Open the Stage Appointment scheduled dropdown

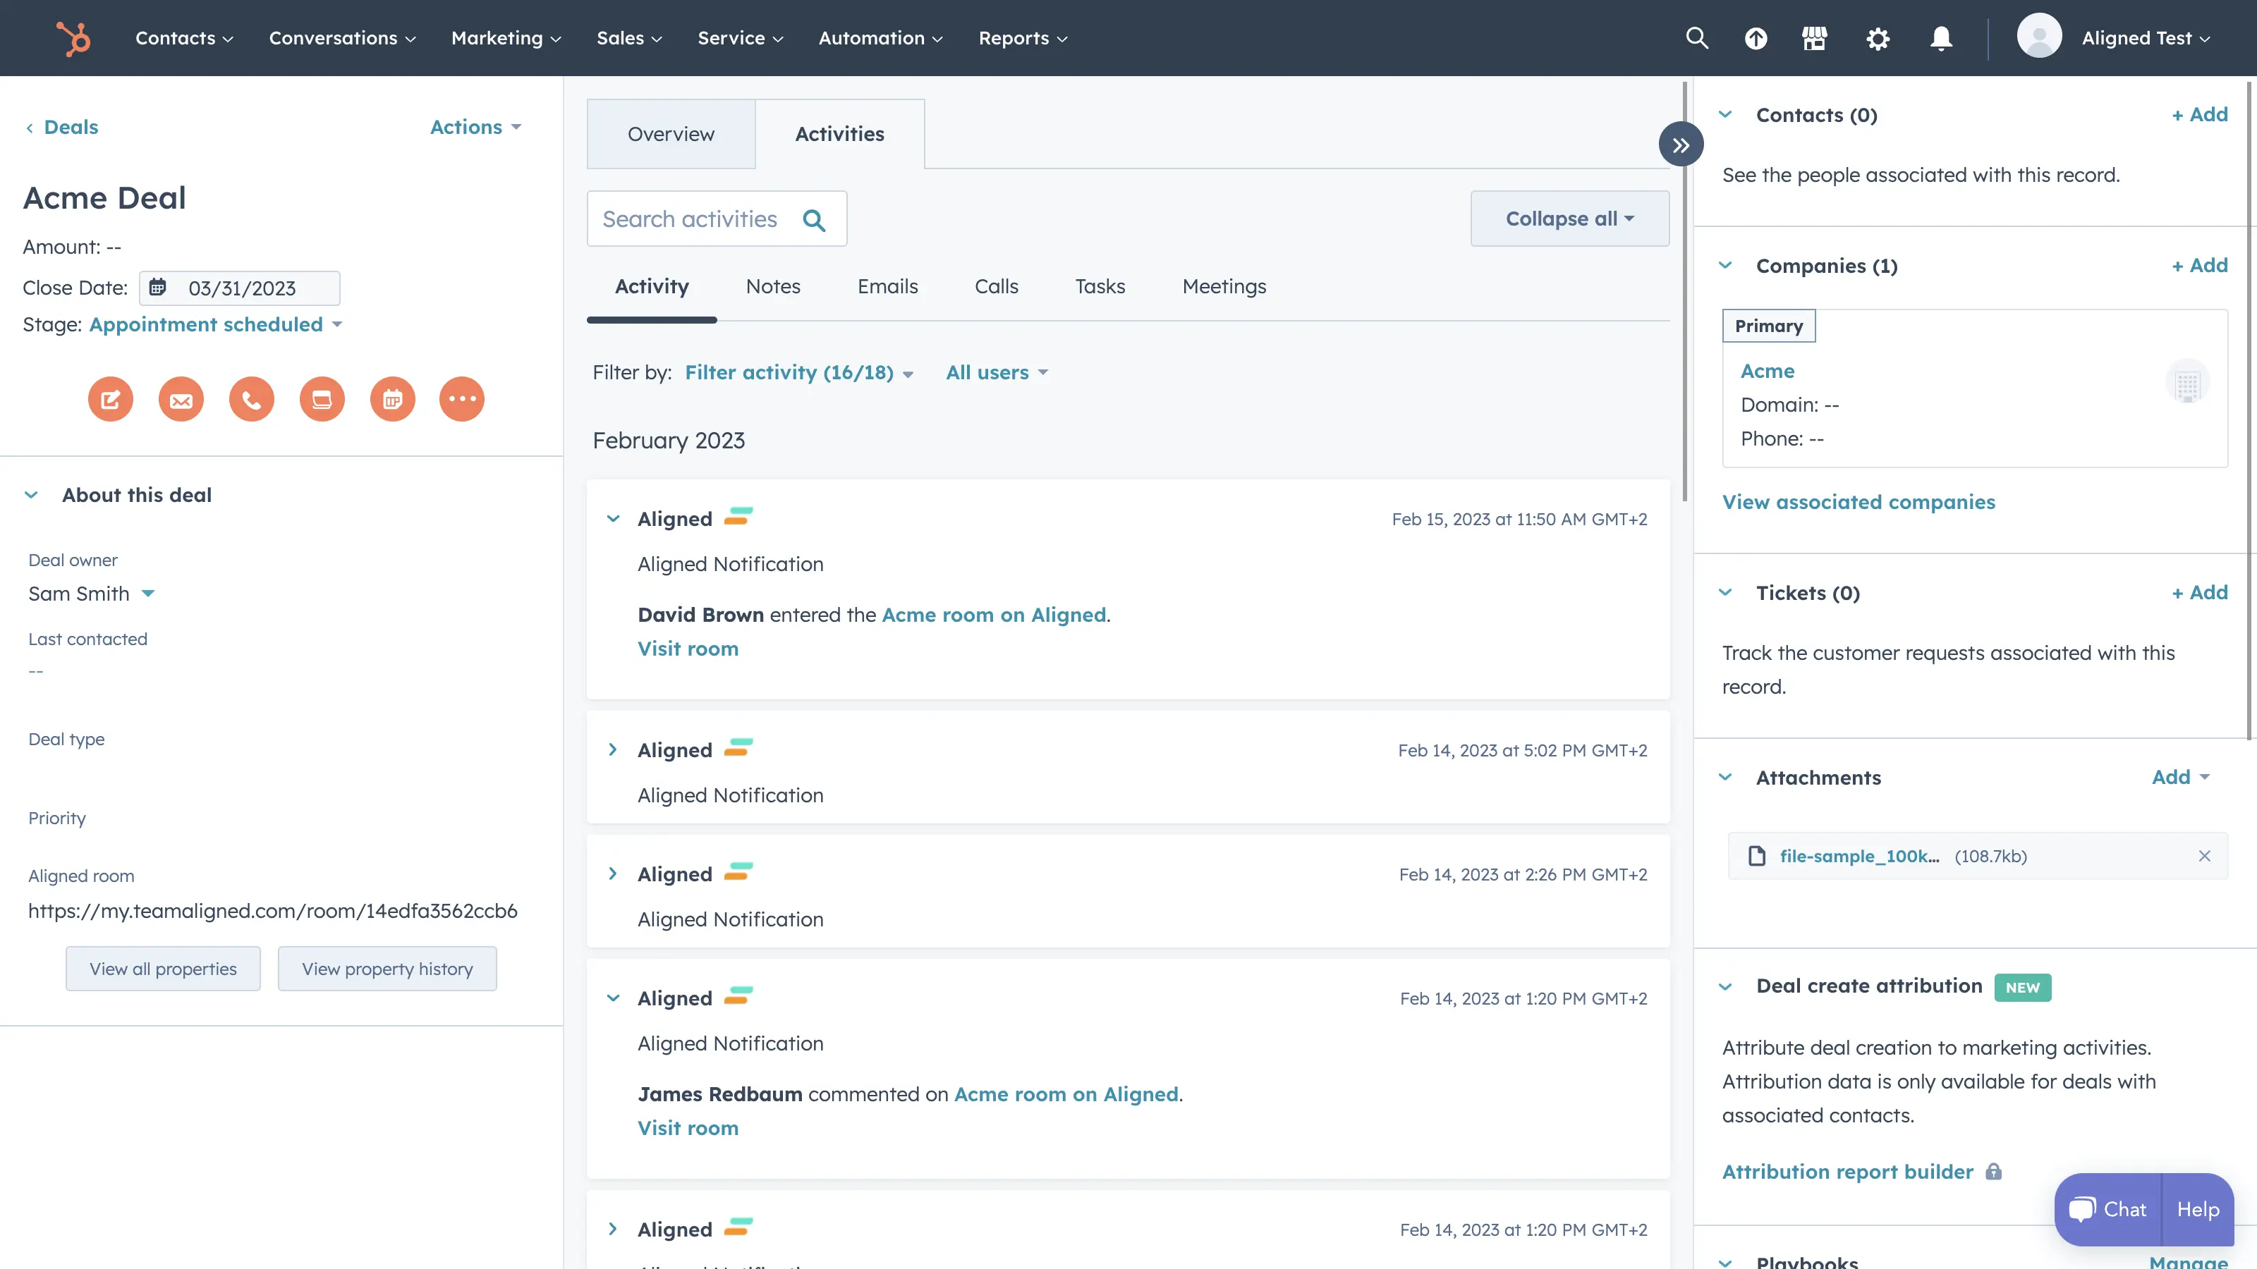pyautogui.click(x=214, y=325)
